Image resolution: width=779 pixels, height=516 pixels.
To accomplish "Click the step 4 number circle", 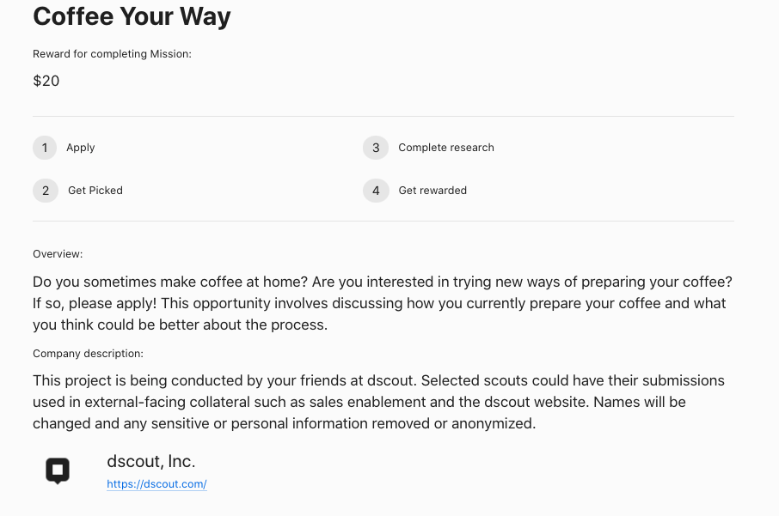I will [376, 191].
